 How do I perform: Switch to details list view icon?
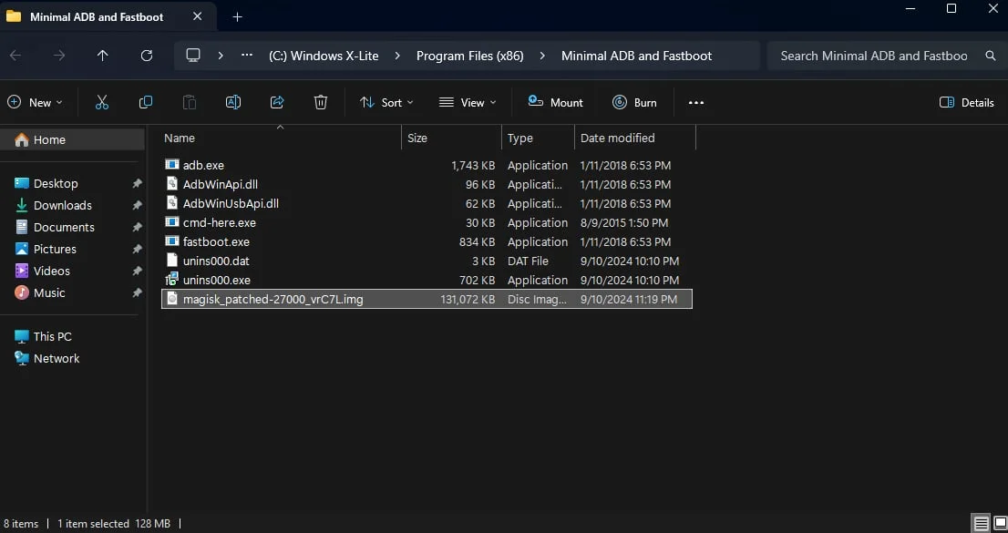(x=981, y=523)
